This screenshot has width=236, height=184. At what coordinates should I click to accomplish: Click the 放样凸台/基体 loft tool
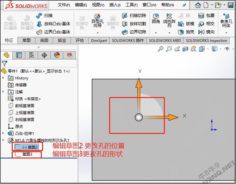(x=53, y=24)
